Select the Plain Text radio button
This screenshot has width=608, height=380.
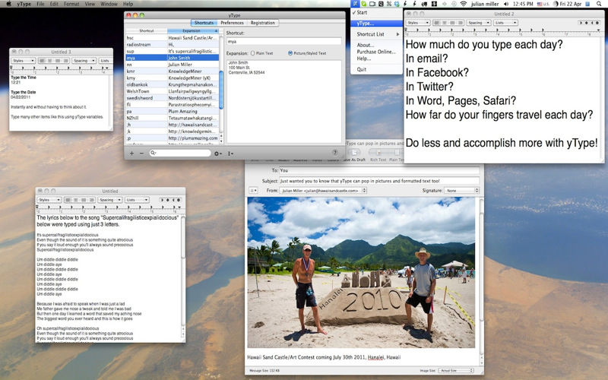click(253, 53)
